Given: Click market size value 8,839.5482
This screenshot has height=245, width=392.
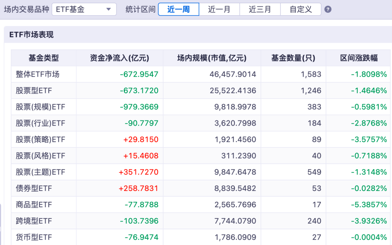Looking at the screenshot, I should click(x=235, y=188).
